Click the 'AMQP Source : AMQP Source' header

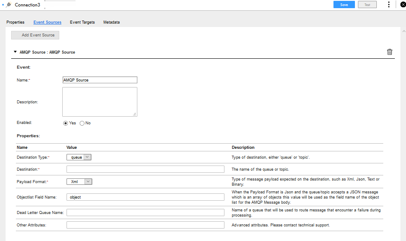tap(47, 52)
